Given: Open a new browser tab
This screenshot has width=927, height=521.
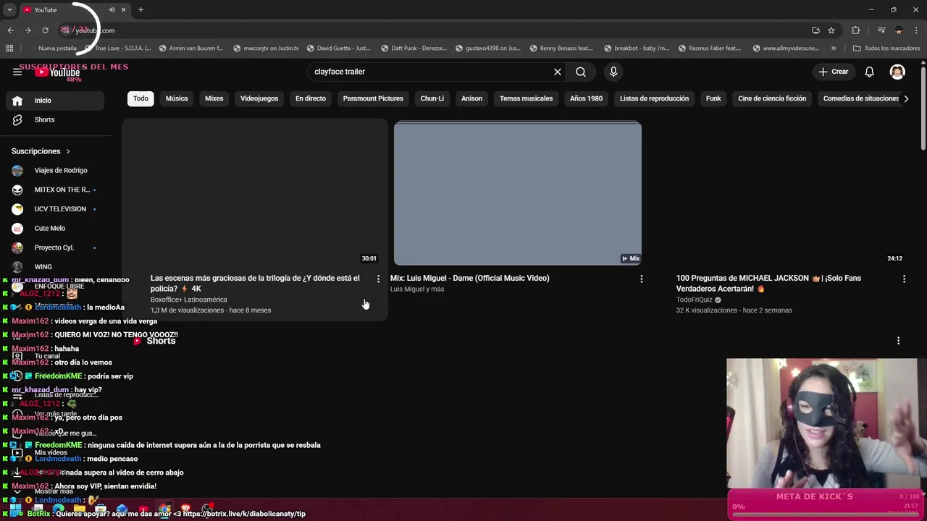Looking at the screenshot, I should [x=140, y=10].
